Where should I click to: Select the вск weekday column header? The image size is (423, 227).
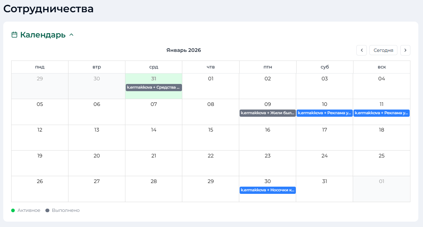click(x=382, y=67)
